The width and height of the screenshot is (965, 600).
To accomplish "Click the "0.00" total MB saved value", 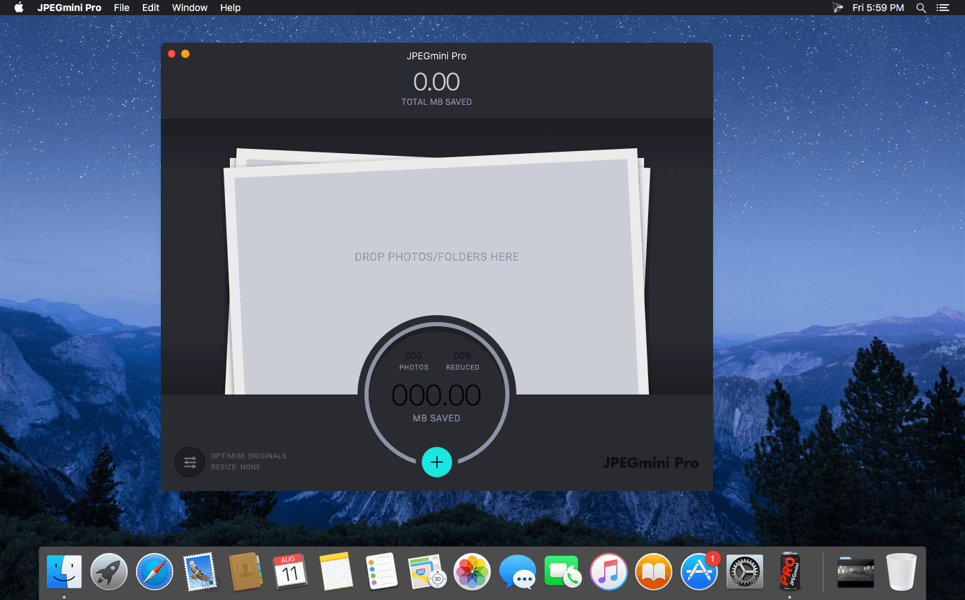I will [436, 82].
